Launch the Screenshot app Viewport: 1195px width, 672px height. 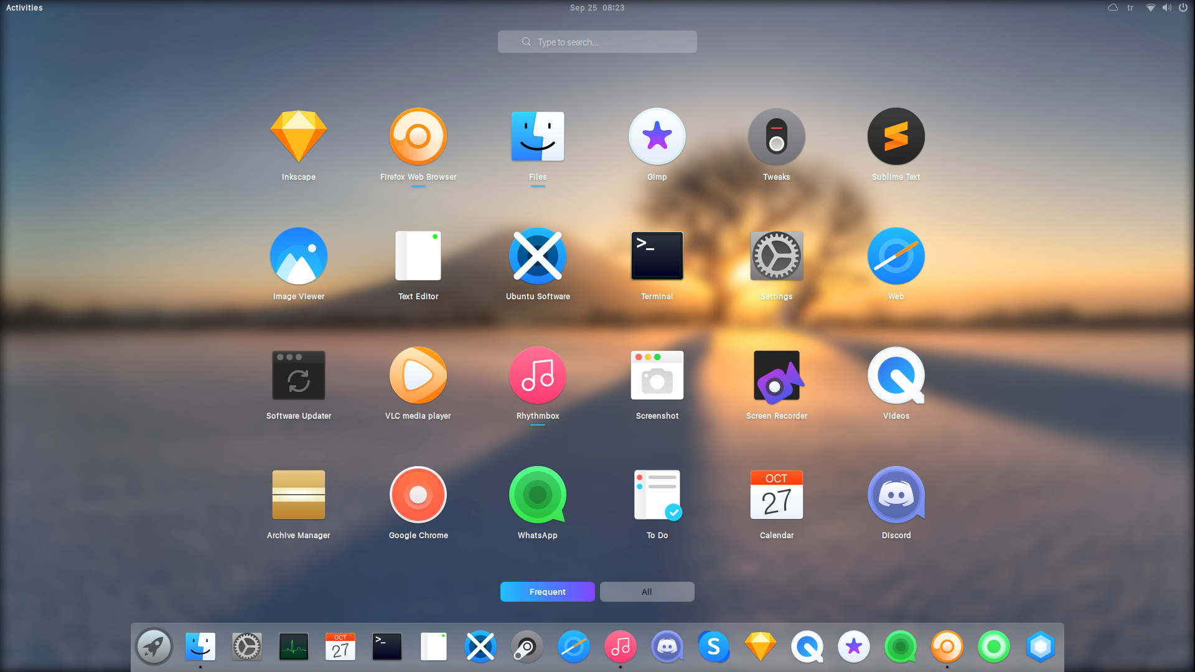point(657,375)
